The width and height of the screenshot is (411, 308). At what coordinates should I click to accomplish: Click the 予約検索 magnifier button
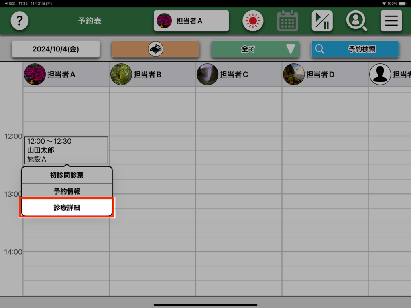355,49
